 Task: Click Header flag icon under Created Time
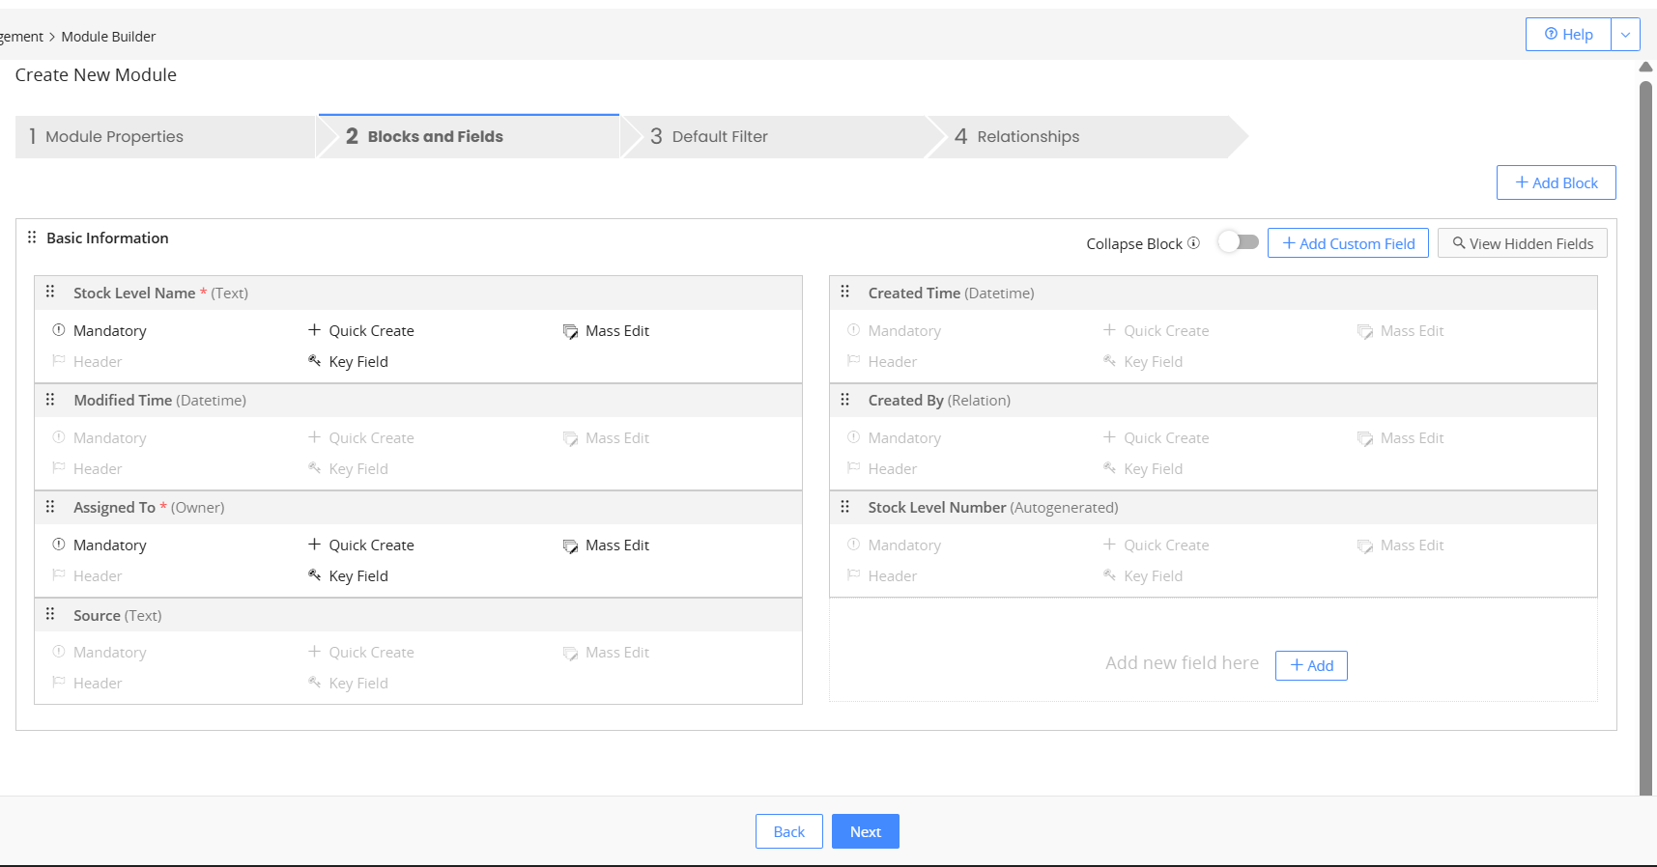[853, 361]
